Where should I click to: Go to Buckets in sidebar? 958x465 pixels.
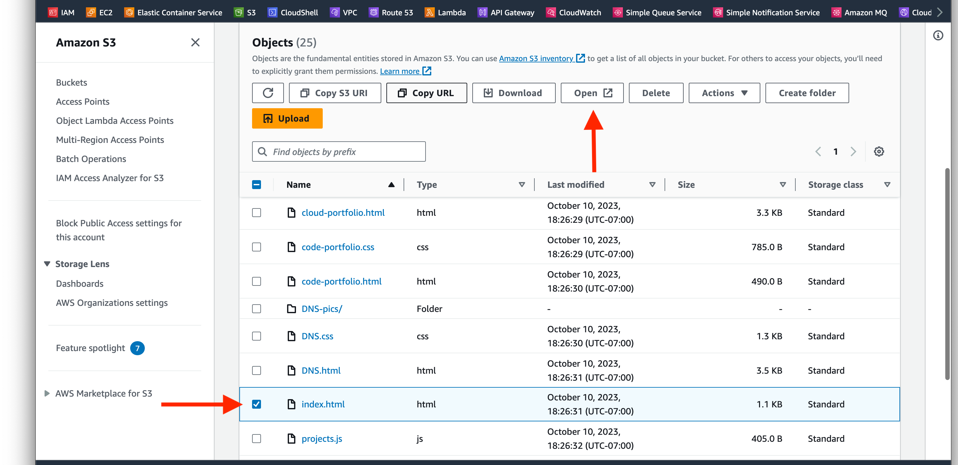[71, 82]
